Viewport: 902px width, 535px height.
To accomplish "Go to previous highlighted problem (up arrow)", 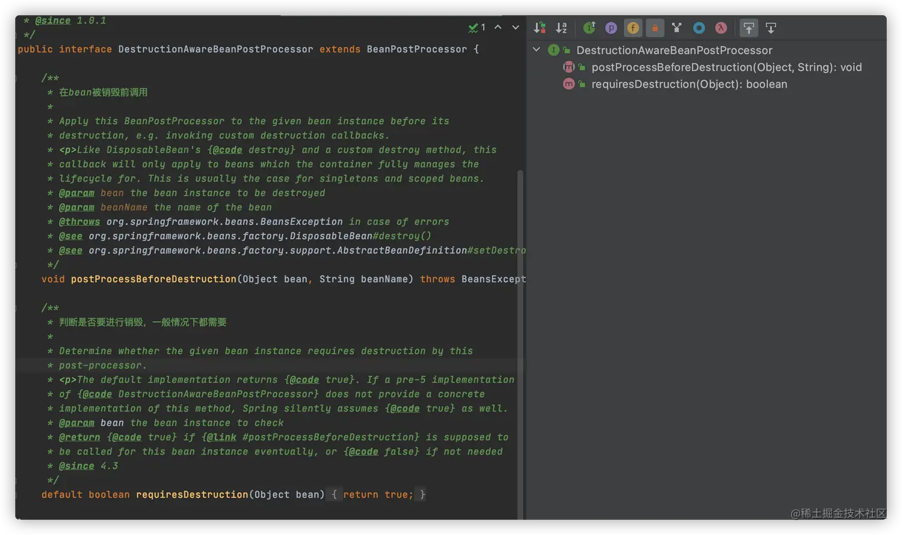I will (498, 27).
